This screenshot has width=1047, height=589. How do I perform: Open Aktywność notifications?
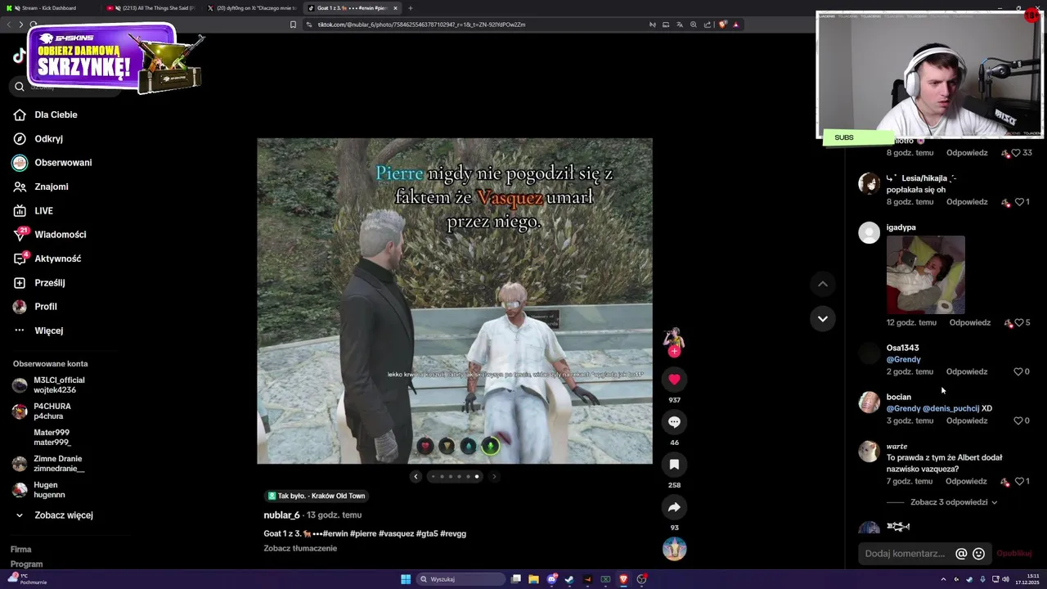[x=47, y=259]
